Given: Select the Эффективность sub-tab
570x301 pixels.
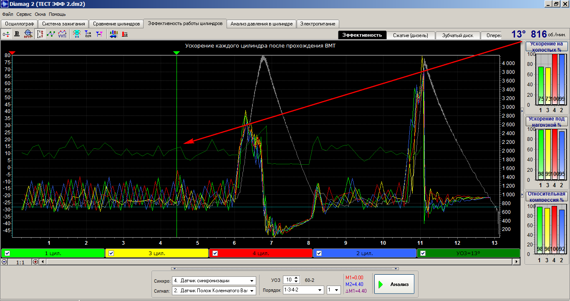Looking at the screenshot, I should [362, 35].
